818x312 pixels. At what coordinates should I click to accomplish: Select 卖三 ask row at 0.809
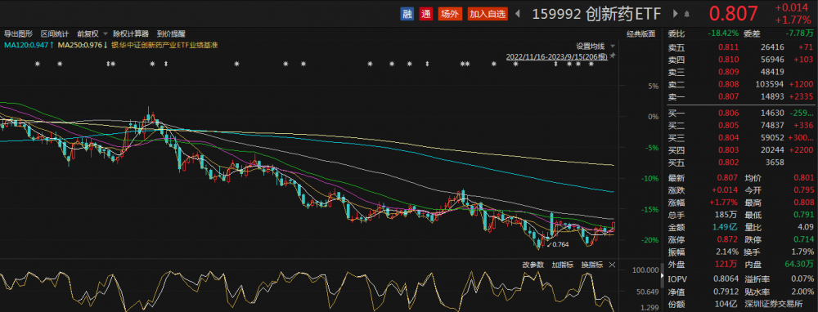tap(742, 72)
